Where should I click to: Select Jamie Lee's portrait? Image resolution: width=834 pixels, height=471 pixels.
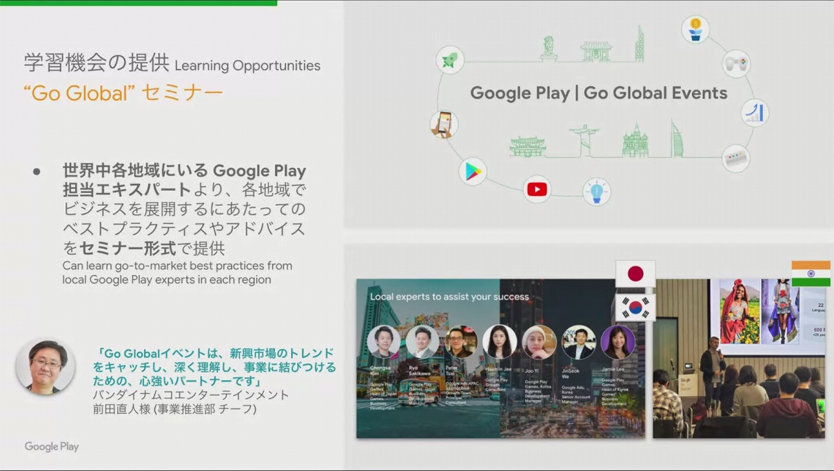(x=618, y=342)
